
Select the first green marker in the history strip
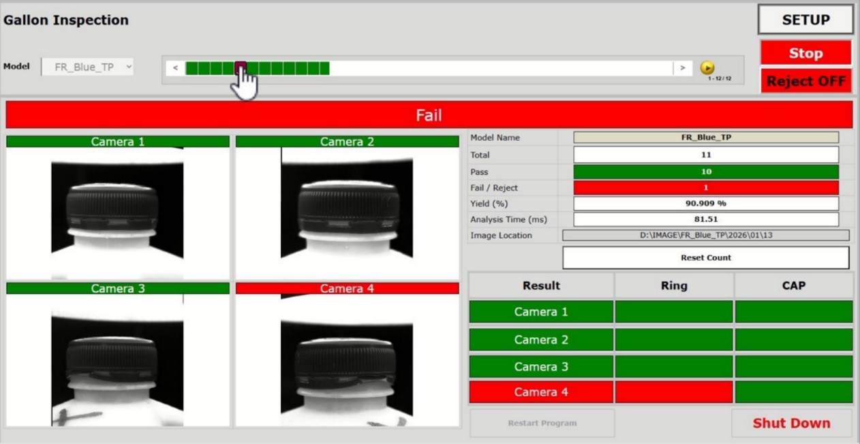pos(191,68)
